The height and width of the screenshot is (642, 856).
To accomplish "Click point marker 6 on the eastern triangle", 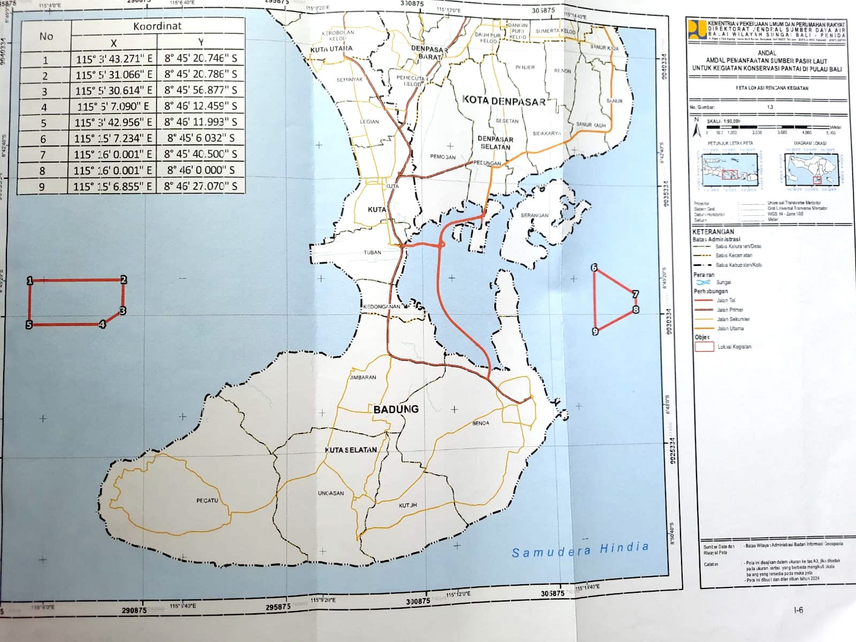I will pos(594,267).
